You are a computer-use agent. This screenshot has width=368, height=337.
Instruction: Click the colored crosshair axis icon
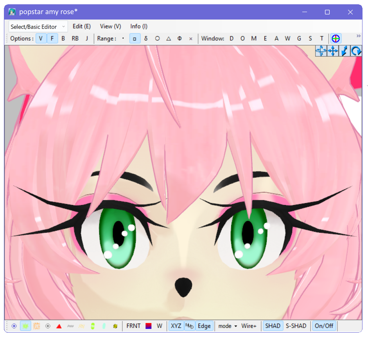(336, 38)
